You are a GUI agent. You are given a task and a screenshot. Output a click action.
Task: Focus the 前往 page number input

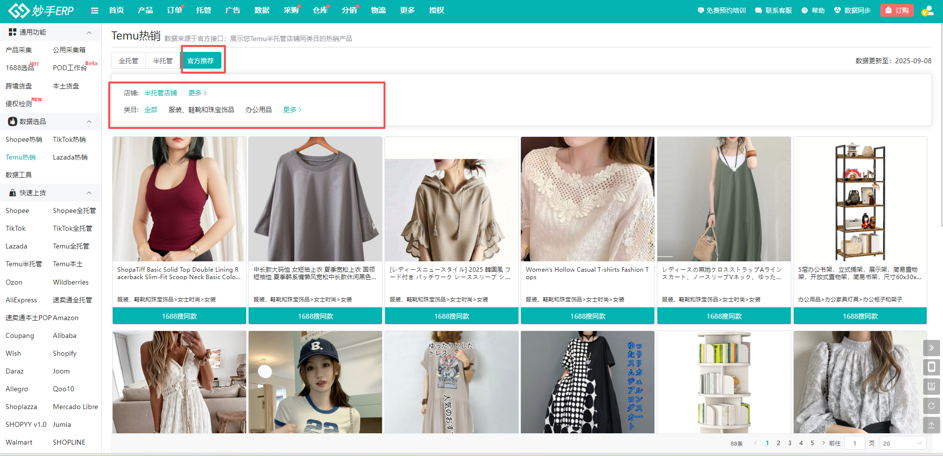[855, 443]
